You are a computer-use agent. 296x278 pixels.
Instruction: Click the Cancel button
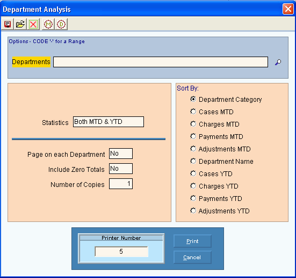click(x=192, y=257)
